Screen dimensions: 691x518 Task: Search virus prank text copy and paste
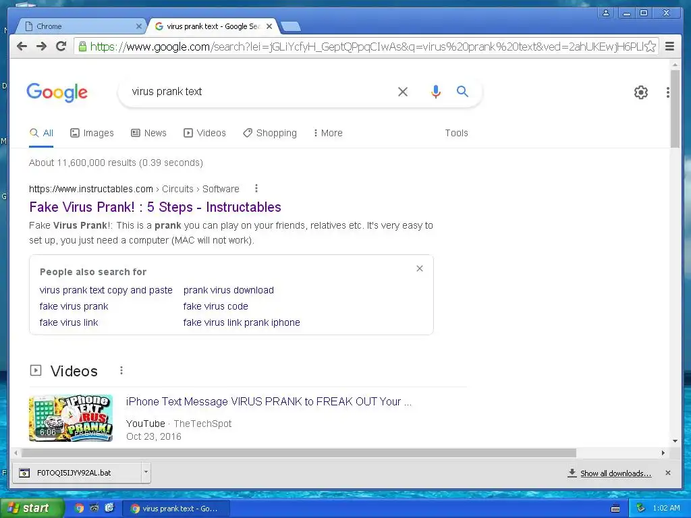pos(106,290)
